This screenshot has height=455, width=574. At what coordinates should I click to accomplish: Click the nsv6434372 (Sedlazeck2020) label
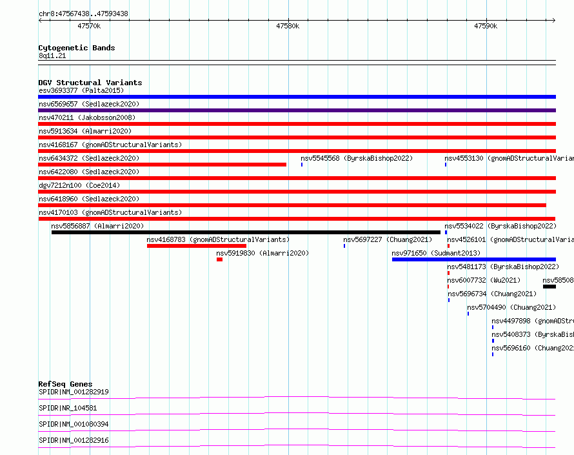(x=89, y=158)
